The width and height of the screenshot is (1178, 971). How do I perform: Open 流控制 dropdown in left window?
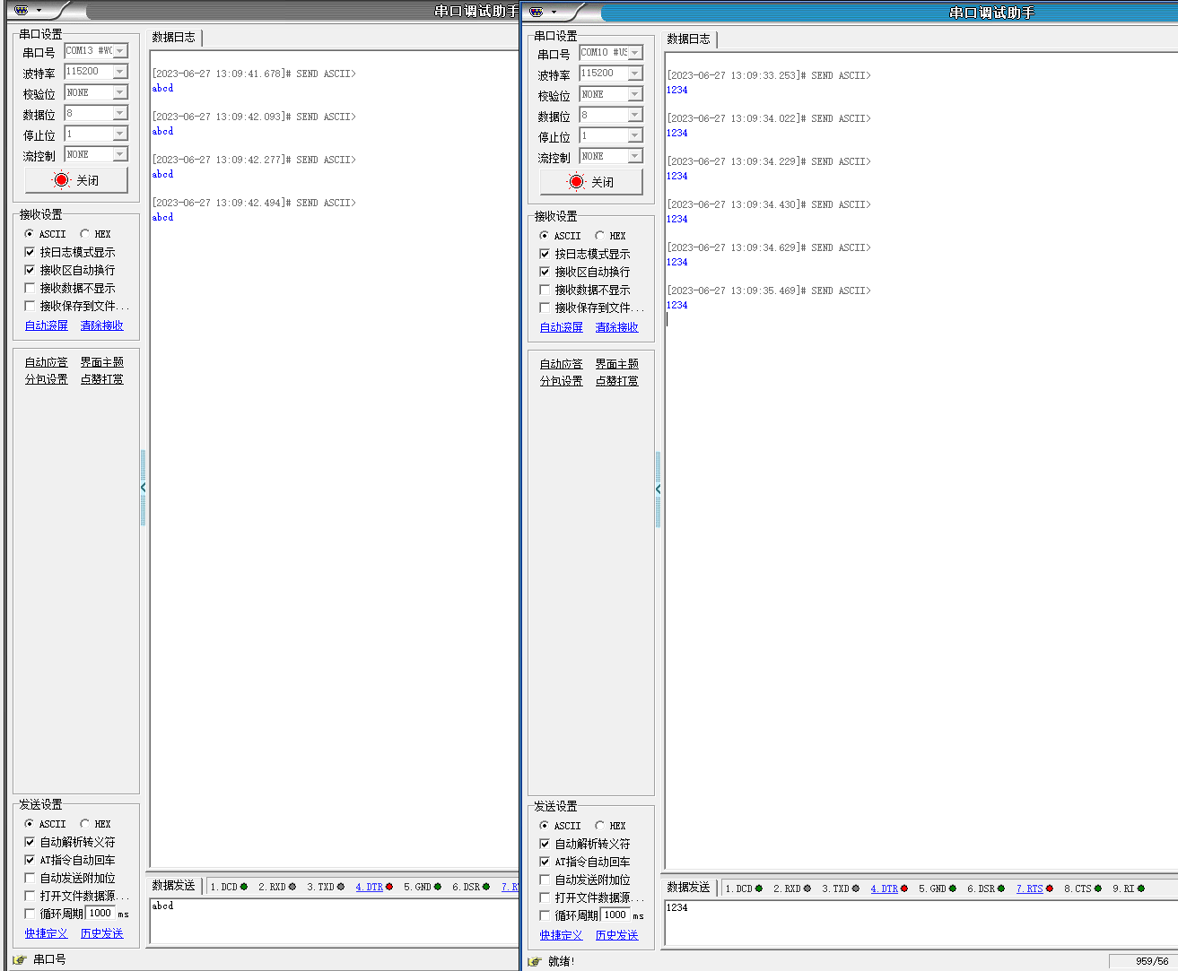(120, 154)
